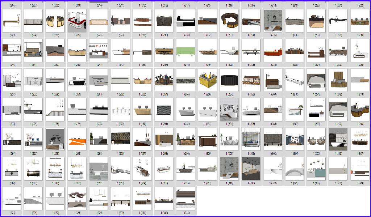
Task: Click the dark reception scene 1 (319)
Action: click(250, 169)
